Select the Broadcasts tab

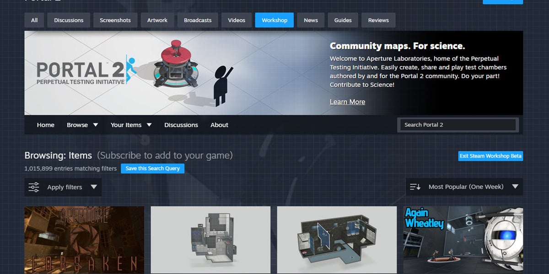198,20
